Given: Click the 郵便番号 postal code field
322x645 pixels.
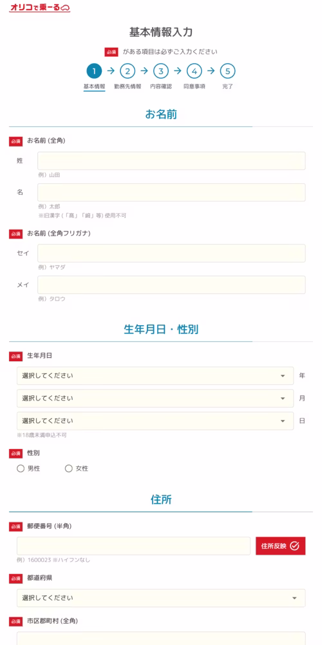Looking at the screenshot, I should point(133,546).
